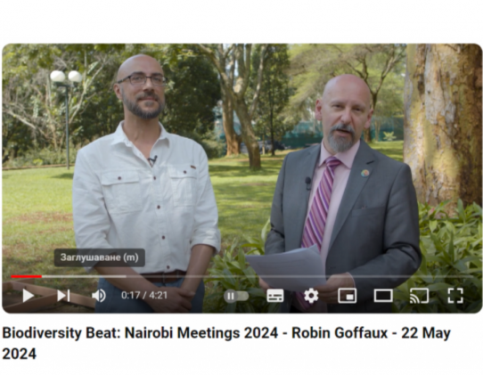Click the 0:17 / 4:21 time display
Image resolution: width=483 pixels, height=375 pixels.
(x=144, y=296)
